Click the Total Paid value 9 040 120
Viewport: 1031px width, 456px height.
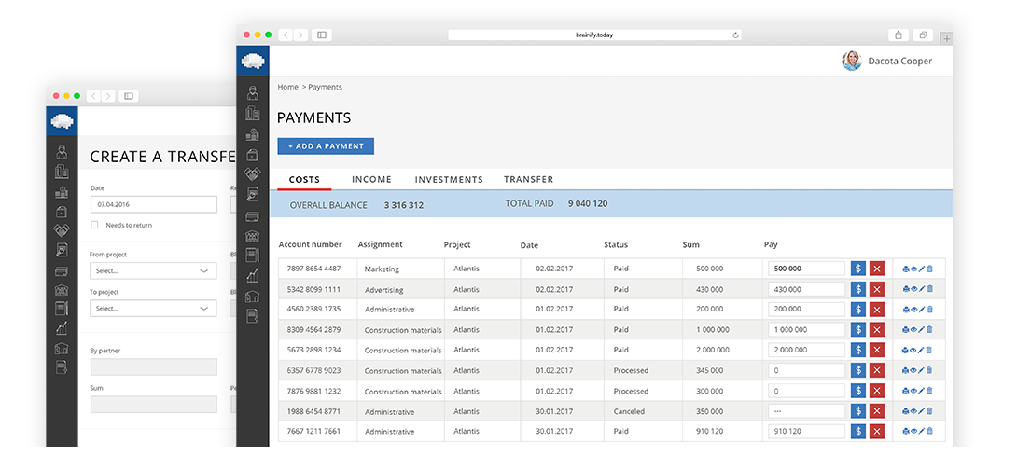[588, 203]
